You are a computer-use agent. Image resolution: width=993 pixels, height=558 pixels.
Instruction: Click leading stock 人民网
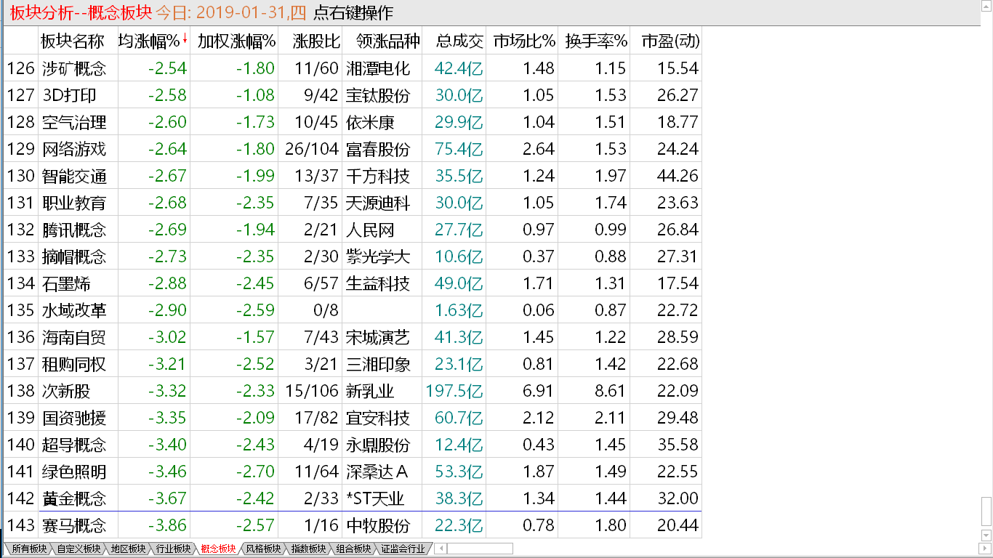coord(370,230)
